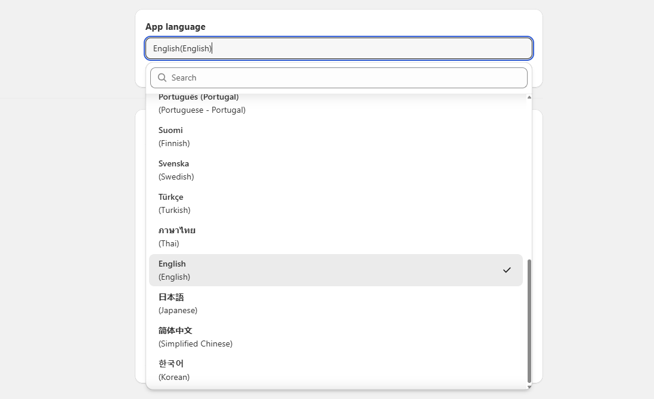This screenshot has width=654, height=399.
Task: Choose the English (English) option
Action: tap(336, 270)
